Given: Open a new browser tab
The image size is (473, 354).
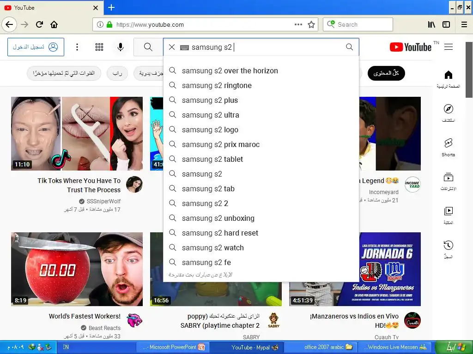Looking at the screenshot, I should 111,7.
